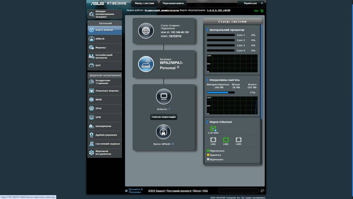353x199 pixels.
Task: Select the LAN1 port icon
Action: pos(213,140)
